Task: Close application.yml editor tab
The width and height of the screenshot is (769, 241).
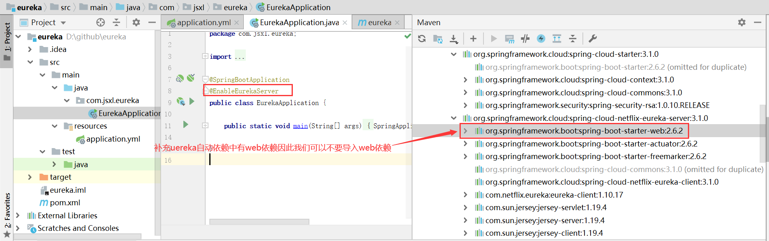Action: click(236, 23)
